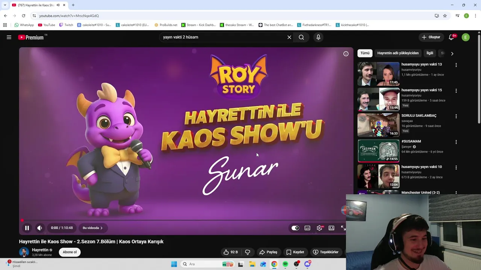Open the 'husamvuyuvu yayın vakti 13' thumbnail
The height and width of the screenshot is (270, 481).
pos(378,74)
